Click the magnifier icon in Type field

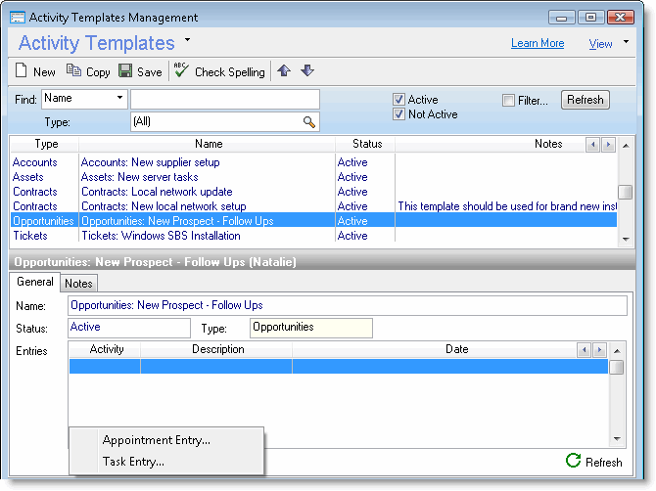tap(309, 122)
